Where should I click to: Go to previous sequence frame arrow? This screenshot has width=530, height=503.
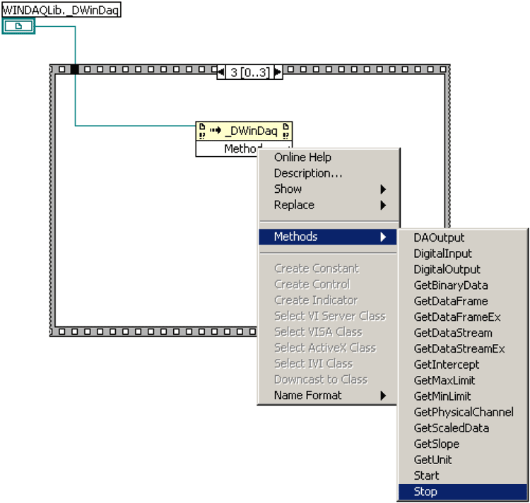pyautogui.click(x=221, y=72)
